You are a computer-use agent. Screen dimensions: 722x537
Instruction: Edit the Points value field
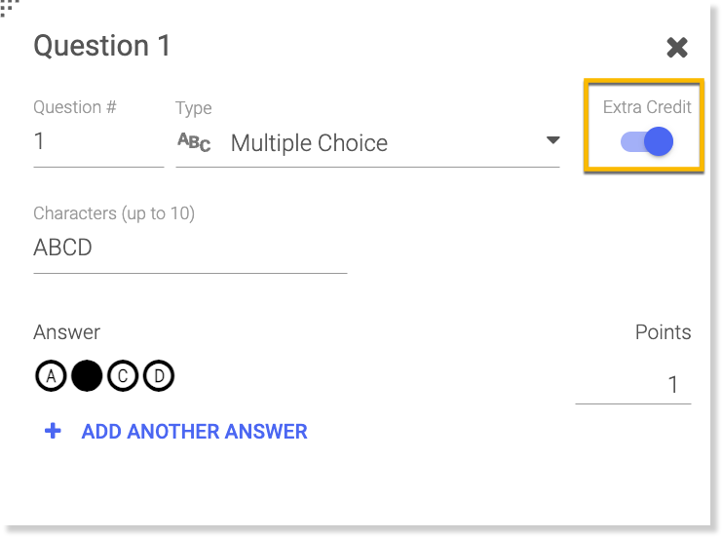[633, 385]
